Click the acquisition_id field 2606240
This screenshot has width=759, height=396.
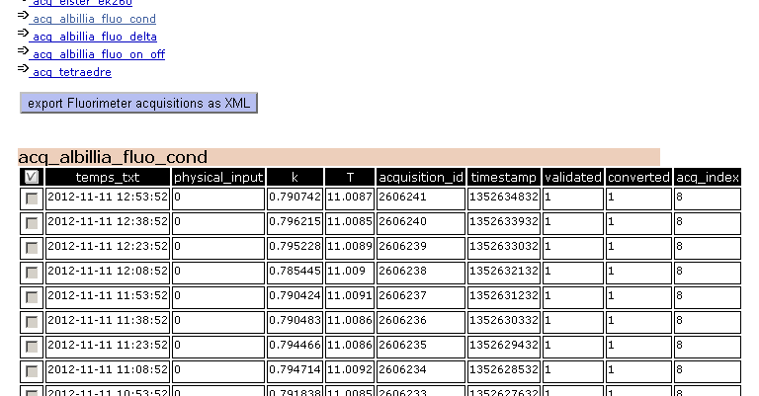point(421,222)
